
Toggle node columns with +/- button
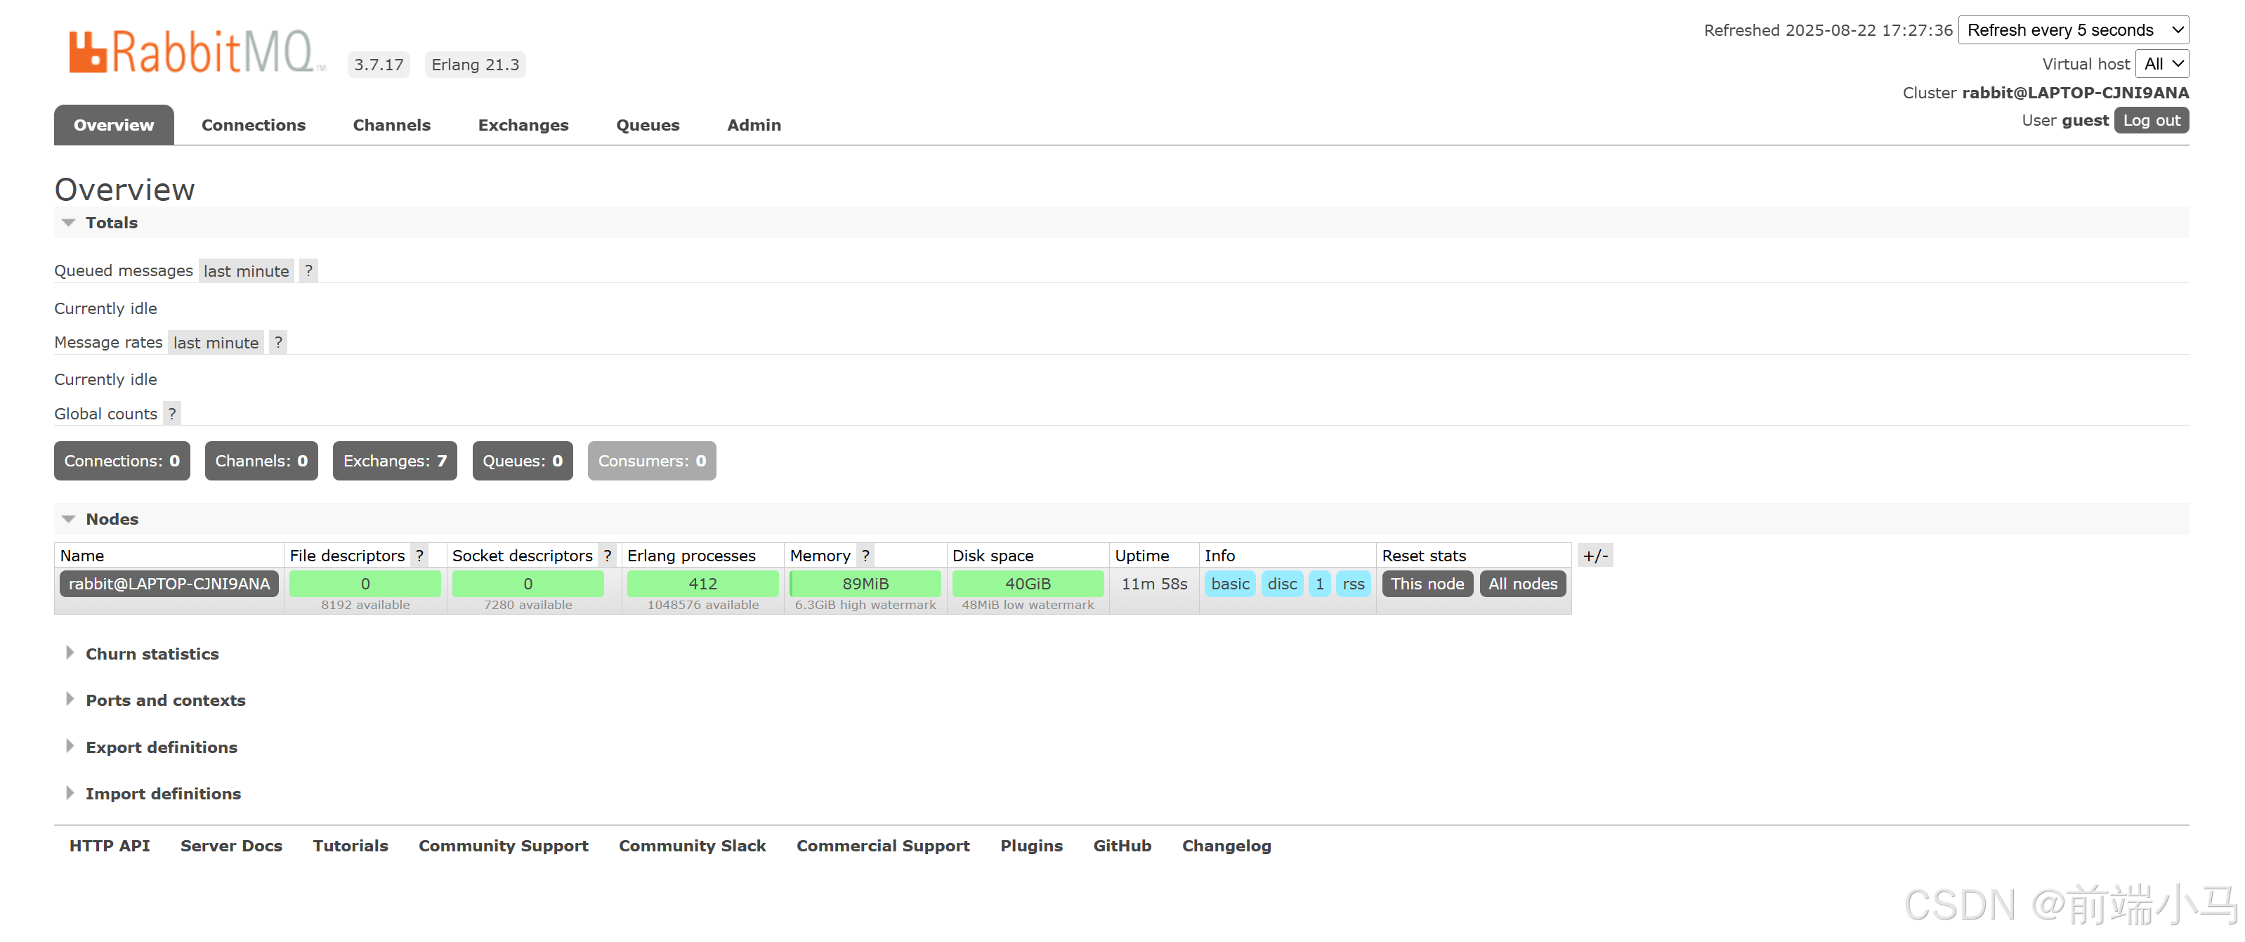tap(1595, 556)
